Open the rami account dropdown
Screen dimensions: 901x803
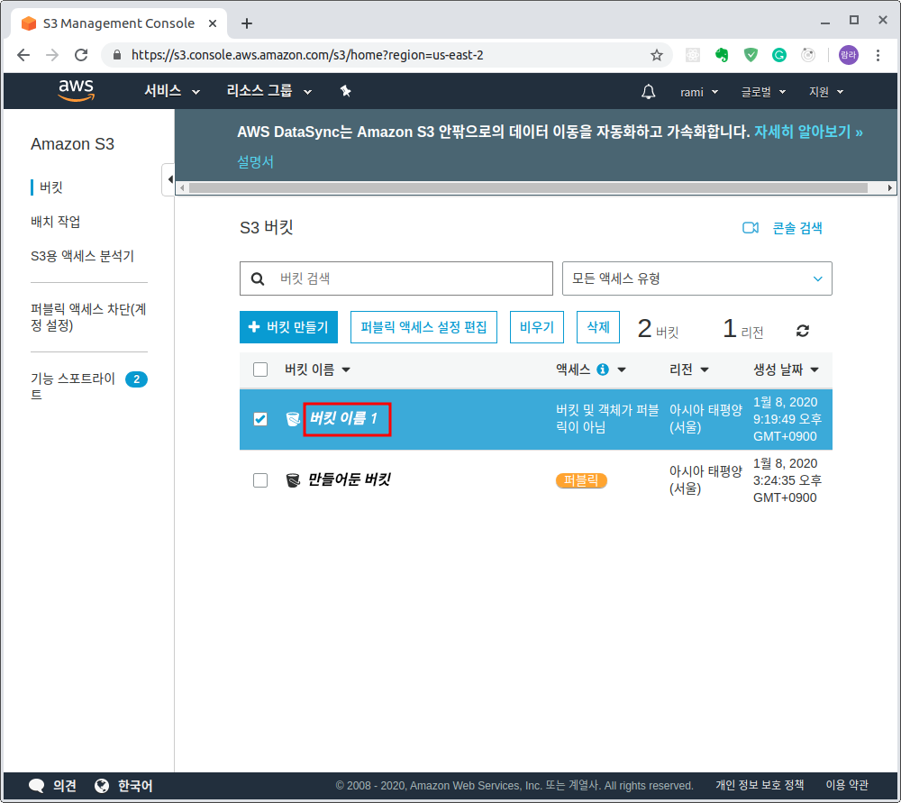pyautogui.click(x=699, y=92)
